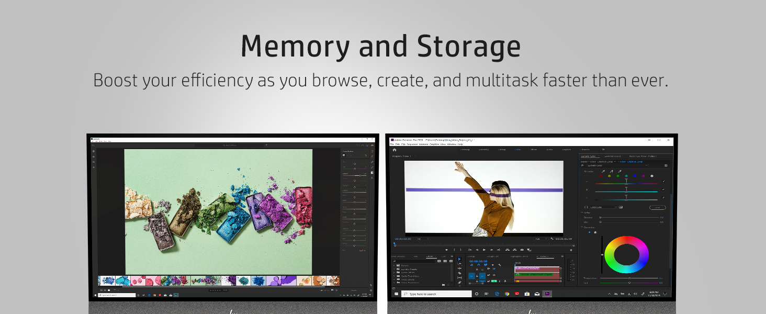Open the program monitor button editor plus
The width and height of the screenshot is (766, 314).
point(571,250)
